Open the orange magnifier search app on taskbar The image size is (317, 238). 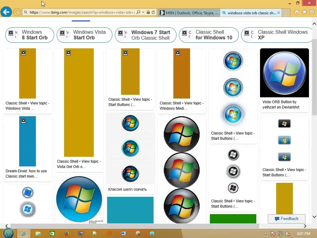coord(109,233)
